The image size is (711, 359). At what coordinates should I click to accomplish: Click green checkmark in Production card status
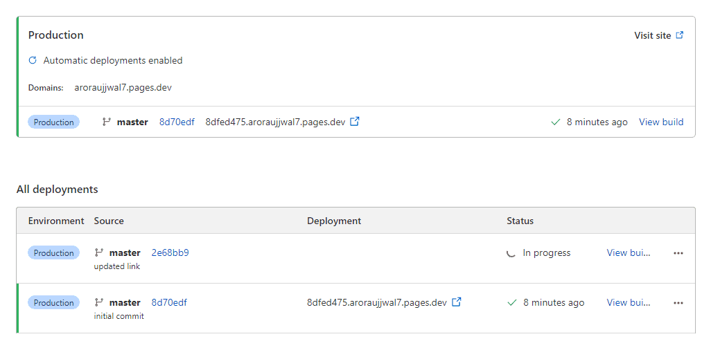(555, 122)
